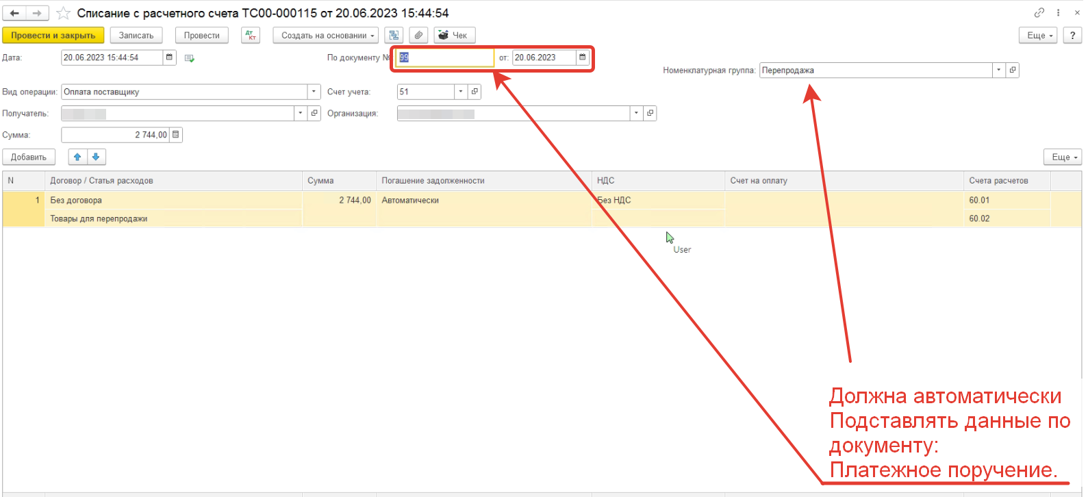
Task: Open calendar picker for Дата field
Action: [170, 58]
